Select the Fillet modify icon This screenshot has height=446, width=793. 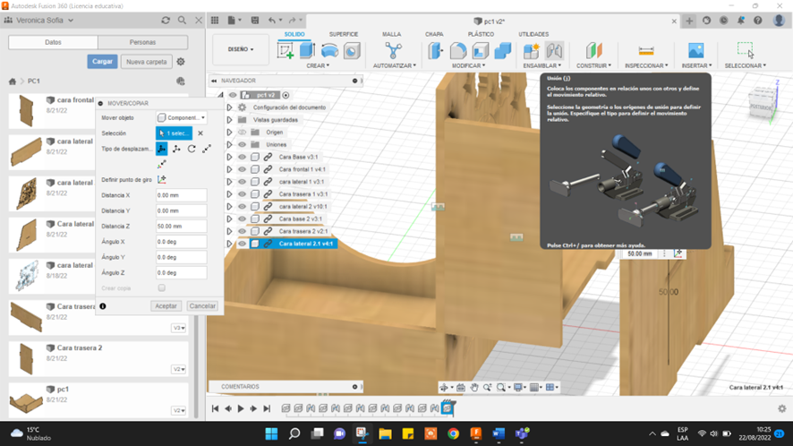click(457, 51)
